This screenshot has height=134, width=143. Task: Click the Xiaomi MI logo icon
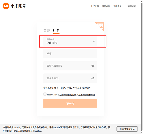[x=6, y=6]
